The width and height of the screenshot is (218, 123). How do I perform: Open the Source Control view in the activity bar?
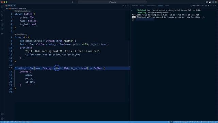2,15
